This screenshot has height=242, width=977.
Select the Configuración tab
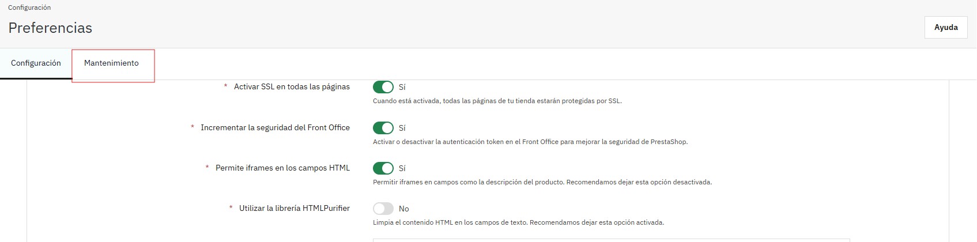coord(36,63)
